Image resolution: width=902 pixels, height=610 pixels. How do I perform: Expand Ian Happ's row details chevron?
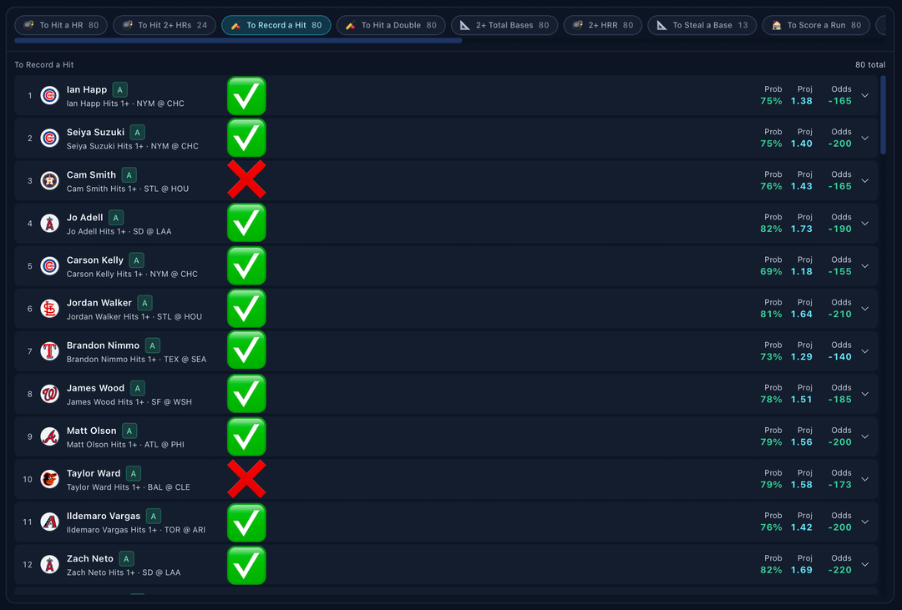click(864, 96)
